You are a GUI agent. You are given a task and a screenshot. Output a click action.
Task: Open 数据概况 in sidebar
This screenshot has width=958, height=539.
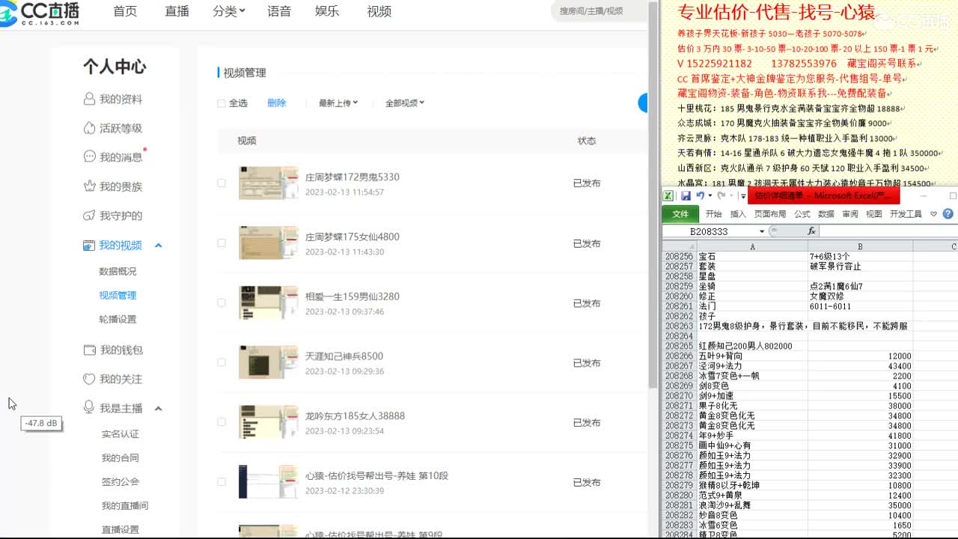(118, 271)
